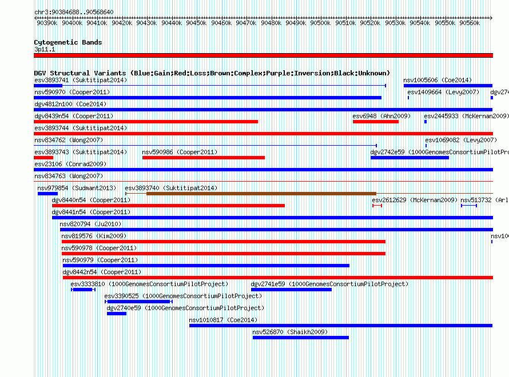The height and width of the screenshot is (377, 509).
Task: Select the esv2445933 small blue marker
Action: [x=426, y=122]
